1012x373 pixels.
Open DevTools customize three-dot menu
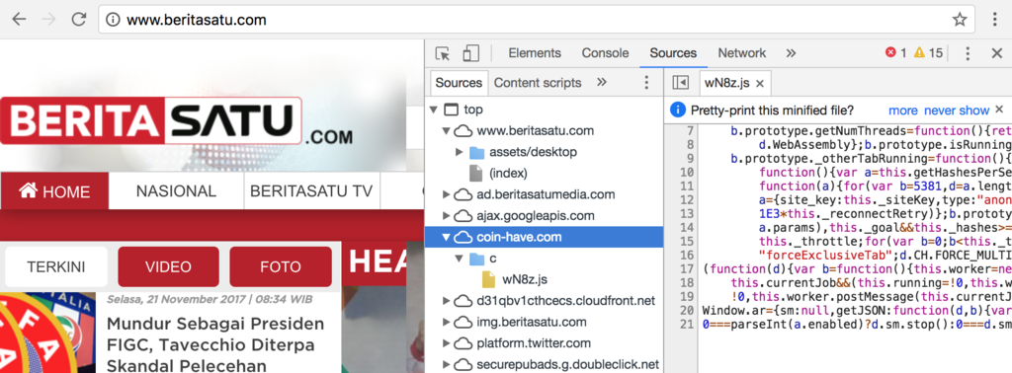[968, 53]
